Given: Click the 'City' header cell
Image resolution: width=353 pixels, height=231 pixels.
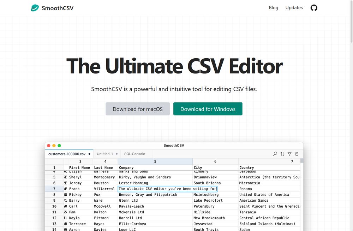Looking at the screenshot, I should (x=215, y=167).
